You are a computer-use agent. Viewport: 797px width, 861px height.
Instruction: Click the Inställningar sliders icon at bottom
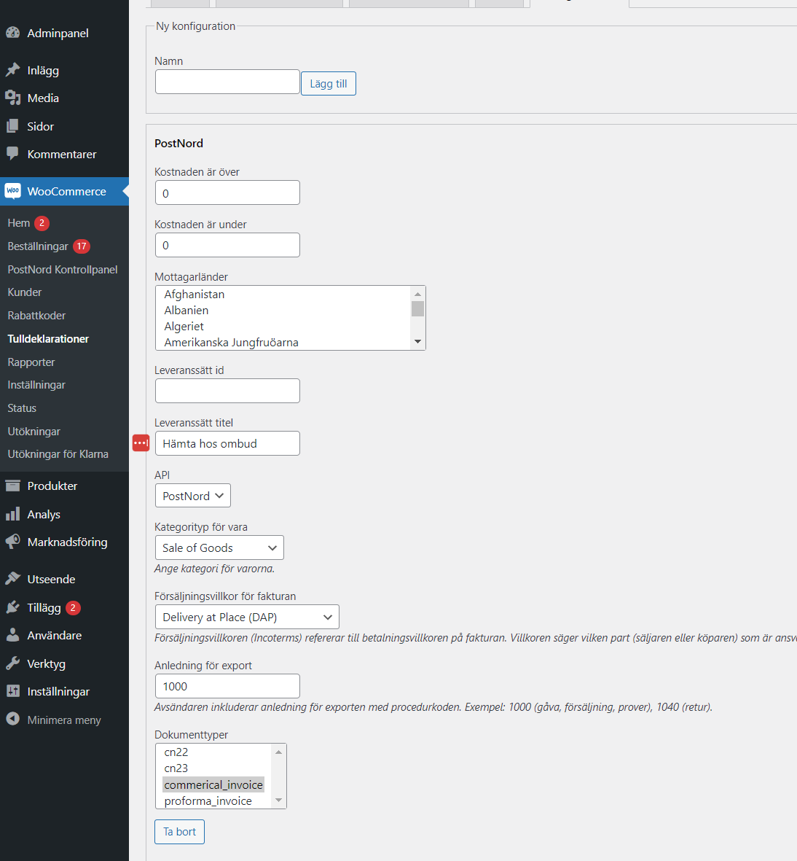click(x=12, y=691)
